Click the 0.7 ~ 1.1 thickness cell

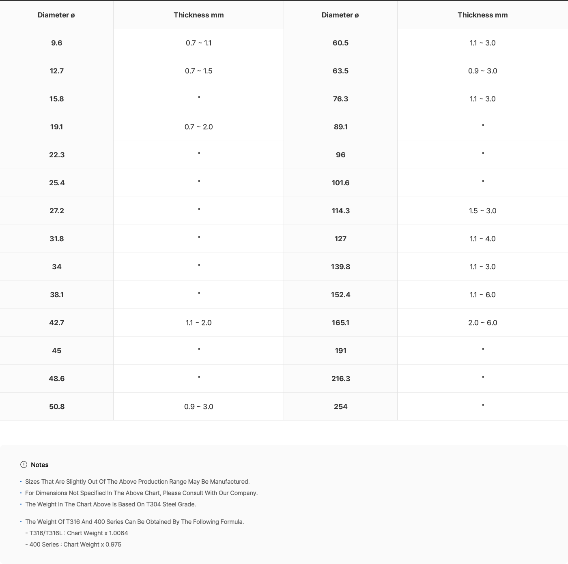pos(198,43)
